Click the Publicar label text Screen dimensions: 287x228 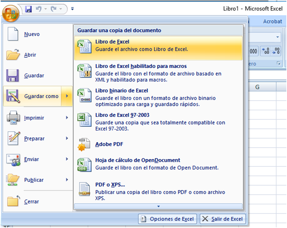[x=34, y=180]
